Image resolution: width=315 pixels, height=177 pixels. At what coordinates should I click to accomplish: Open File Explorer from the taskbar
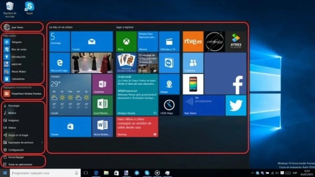[x=106, y=173]
